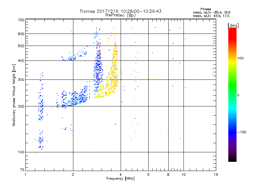Click the y-axis tick label '500'
The height and width of the screenshot is (190, 254).
click(x=21, y=46)
